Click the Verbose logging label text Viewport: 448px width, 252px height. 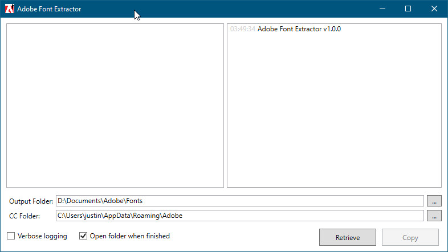tap(42, 236)
